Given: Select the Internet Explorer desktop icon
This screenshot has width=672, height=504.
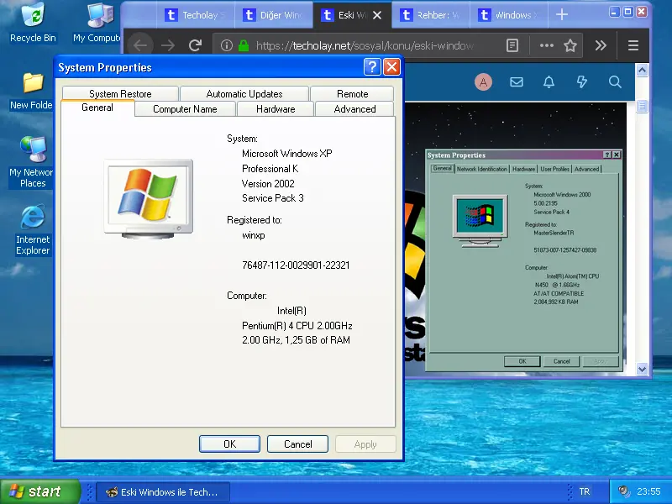Looking at the screenshot, I should tap(33, 230).
